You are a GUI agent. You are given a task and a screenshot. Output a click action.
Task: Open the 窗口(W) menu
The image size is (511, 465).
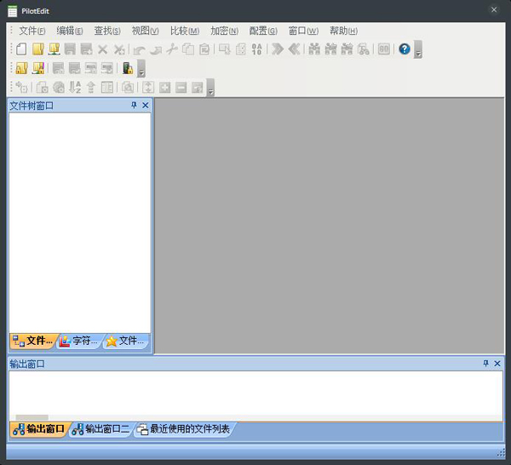[x=303, y=31]
